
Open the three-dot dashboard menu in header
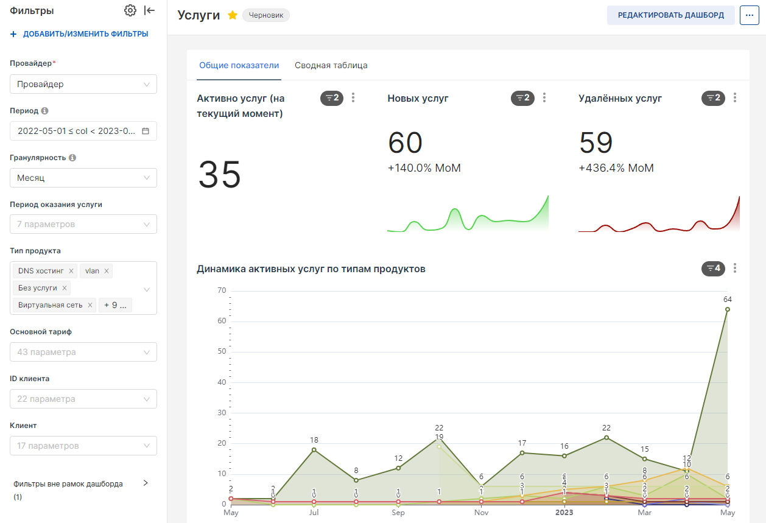pyautogui.click(x=749, y=15)
